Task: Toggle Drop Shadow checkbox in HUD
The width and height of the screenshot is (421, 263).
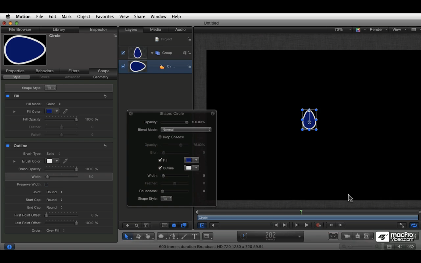Action: click(x=160, y=137)
